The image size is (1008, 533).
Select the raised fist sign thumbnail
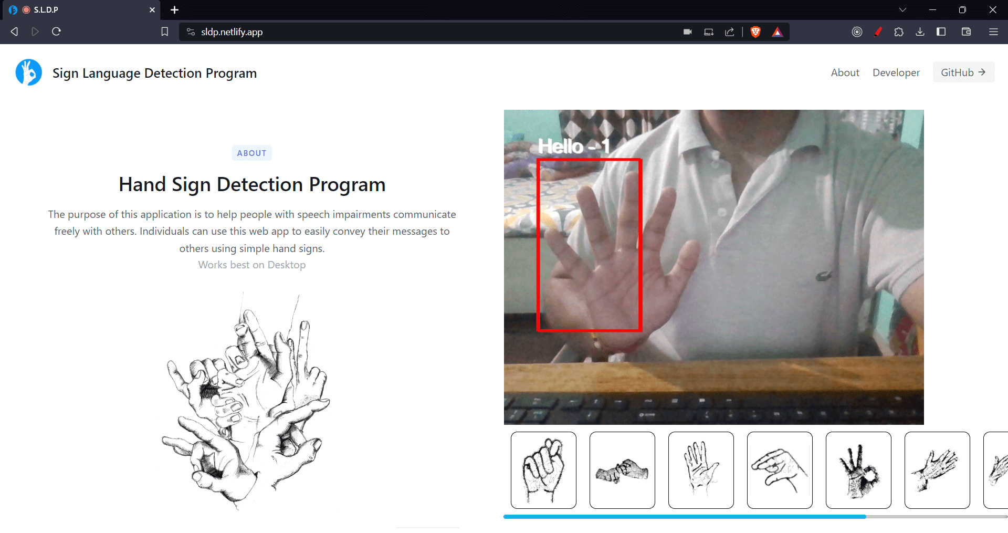(543, 470)
